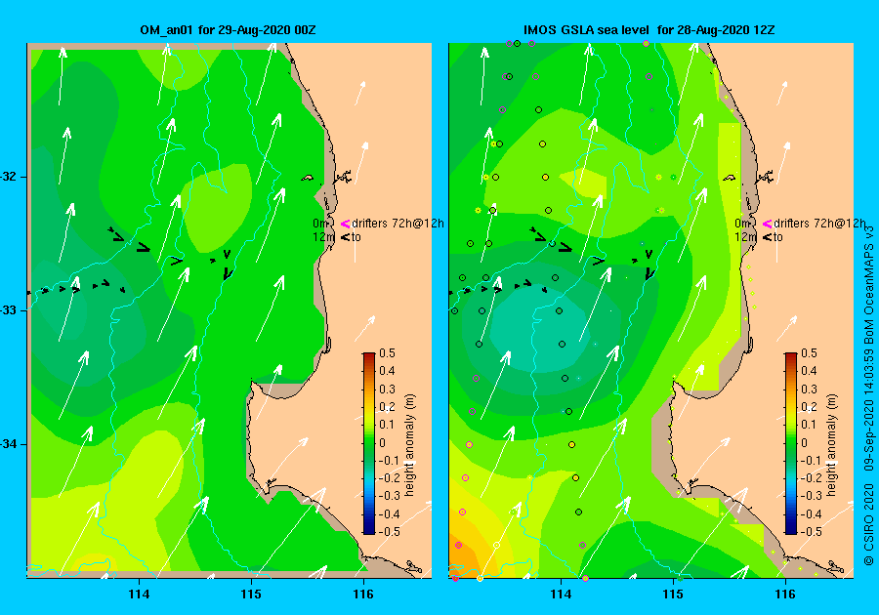Click '0.3' on the IMOS GSLA color bar
Viewport: 879px width, 615px height.
(x=809, y=389)
